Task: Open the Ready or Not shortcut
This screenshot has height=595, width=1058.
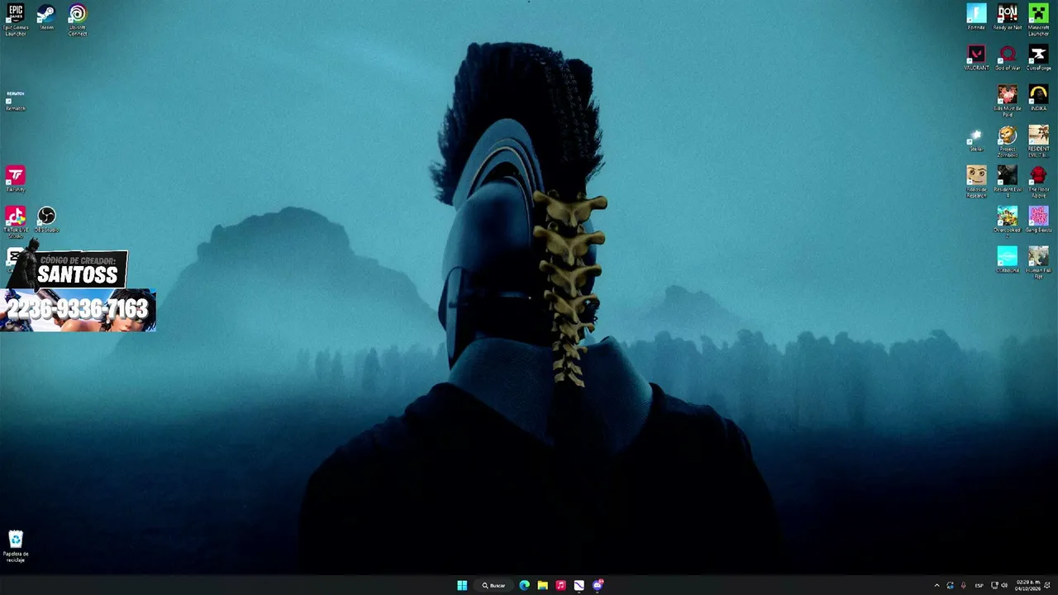Action: coord(1007,17)
